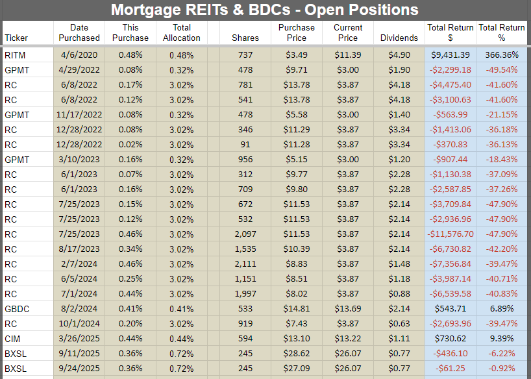Select the $9,431.39 total return cell

[x=450, y=55]
